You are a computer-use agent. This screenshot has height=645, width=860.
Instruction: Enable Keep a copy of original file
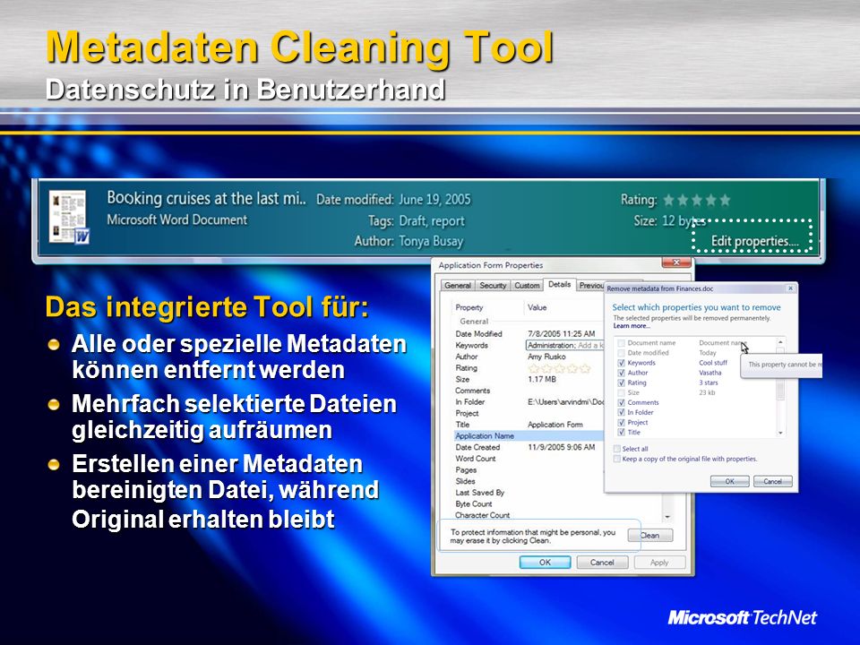point(617,459)
